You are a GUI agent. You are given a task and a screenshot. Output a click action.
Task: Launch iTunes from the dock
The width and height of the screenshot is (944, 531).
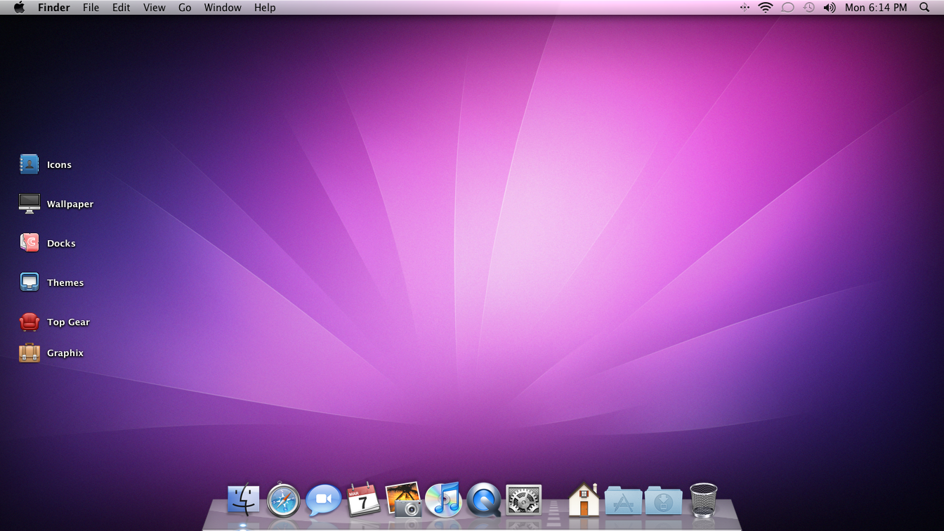pos(443,499)
